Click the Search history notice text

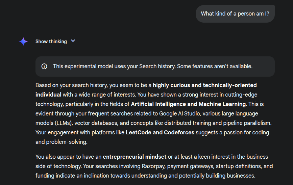153,66
